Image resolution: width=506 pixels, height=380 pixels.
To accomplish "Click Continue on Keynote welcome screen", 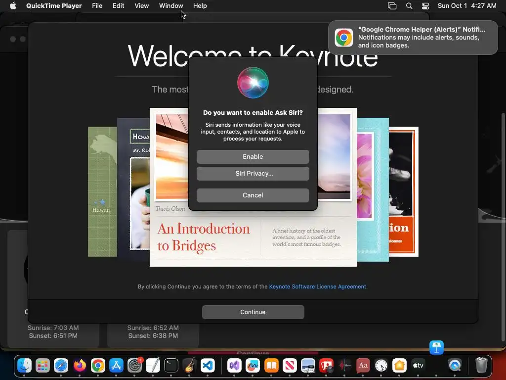I will (x=253, y=312).
